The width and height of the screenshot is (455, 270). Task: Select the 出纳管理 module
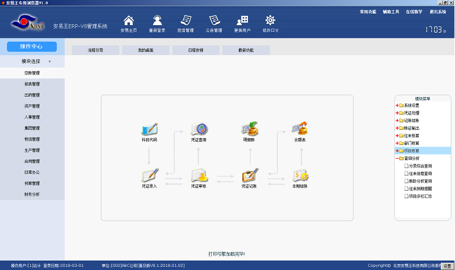[x=32, y=95]
